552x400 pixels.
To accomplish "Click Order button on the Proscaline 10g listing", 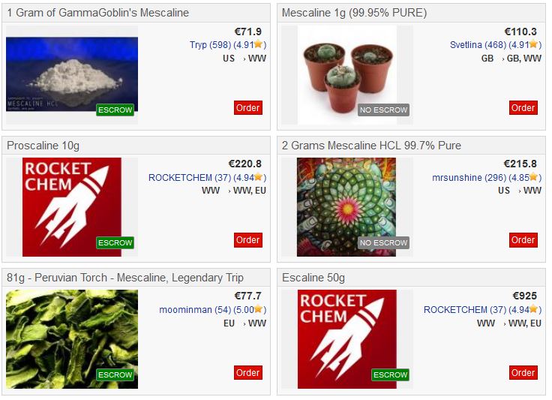I will [x=248, y=240].
